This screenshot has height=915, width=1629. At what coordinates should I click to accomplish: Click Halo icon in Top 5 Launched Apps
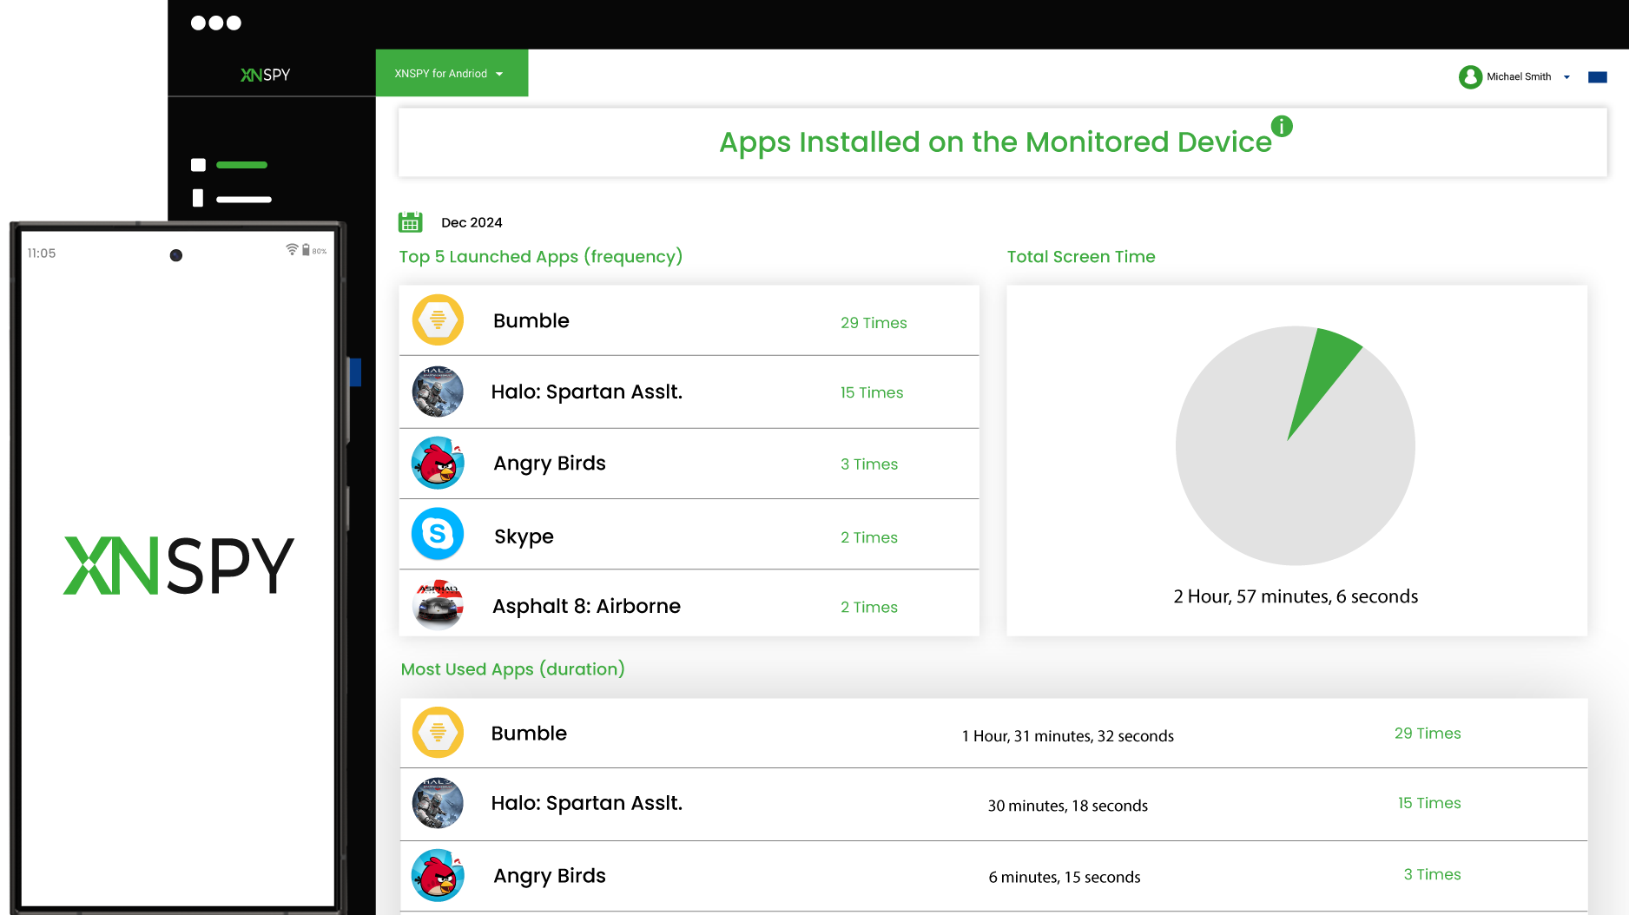pyautogui.click(x=438, y=392)
